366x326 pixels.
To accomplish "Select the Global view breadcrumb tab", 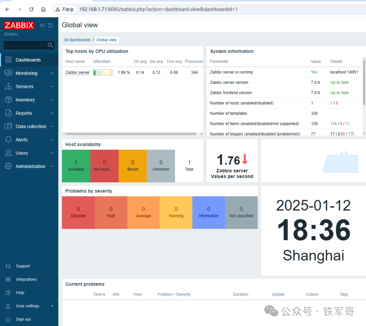I will click(x=106, y=40).
